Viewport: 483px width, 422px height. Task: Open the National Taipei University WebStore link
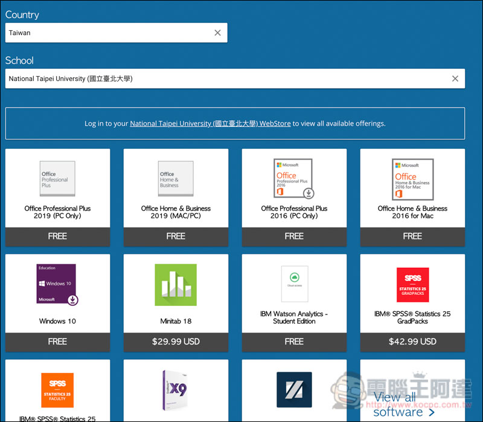coord(210,123)
